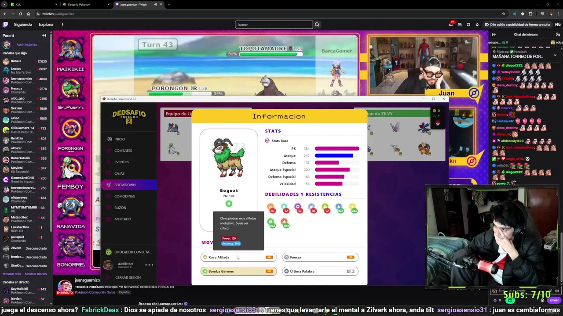
Task: Open juansguarnizo channel in sidebar
Action: pos(26,80)
